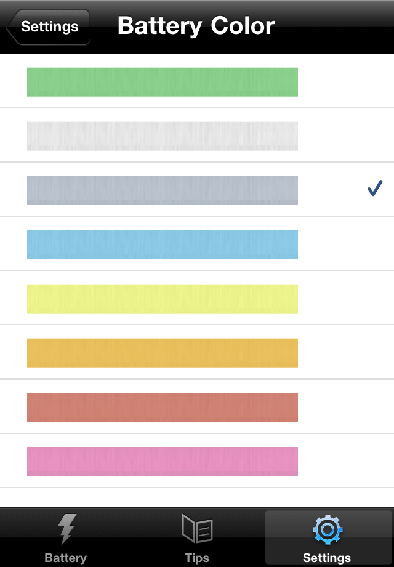Pick the orange battery color bar
The height and width of the screenshot is (567, 394).
(163, 353)
